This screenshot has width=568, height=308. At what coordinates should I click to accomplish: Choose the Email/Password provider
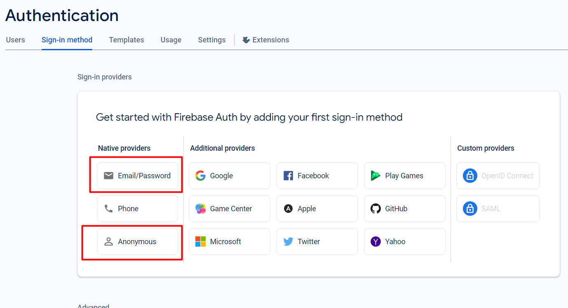(137, 176)
